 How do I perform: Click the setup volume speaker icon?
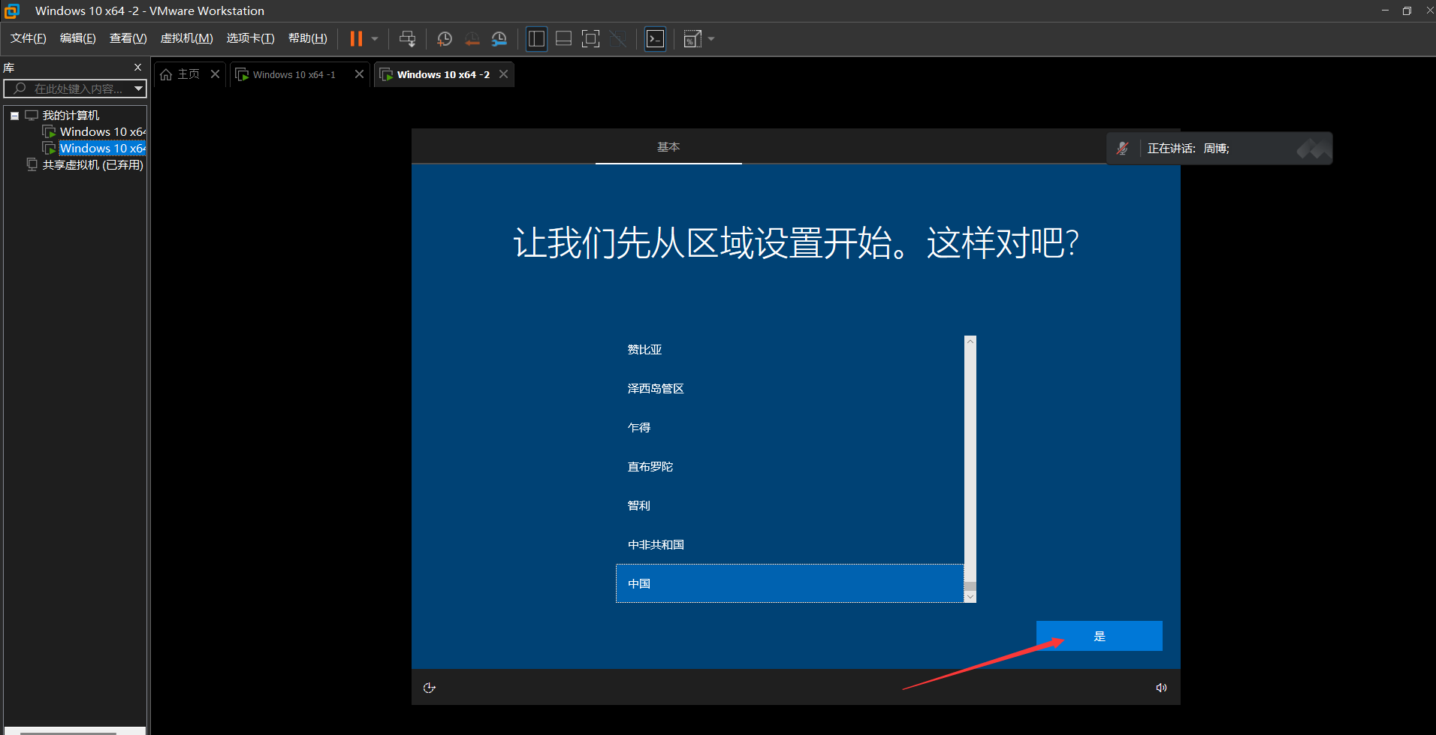point(1161,688)
